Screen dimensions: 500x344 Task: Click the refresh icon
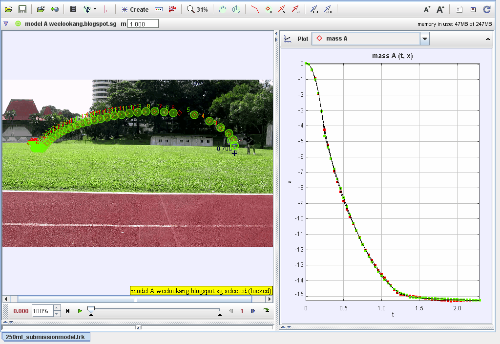click(487, 10)
